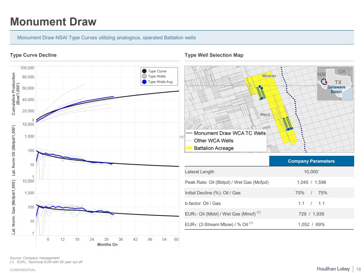
Task: Click the Ward county label on map
Action: pyautogui.click(x=265, y=115)
